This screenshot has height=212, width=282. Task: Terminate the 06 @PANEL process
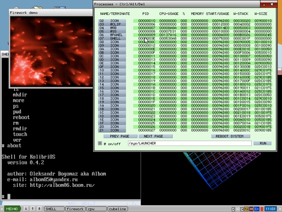click(112, 35)
